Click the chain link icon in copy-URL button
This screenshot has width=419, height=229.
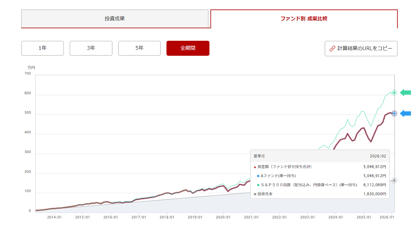pos(332,49)
